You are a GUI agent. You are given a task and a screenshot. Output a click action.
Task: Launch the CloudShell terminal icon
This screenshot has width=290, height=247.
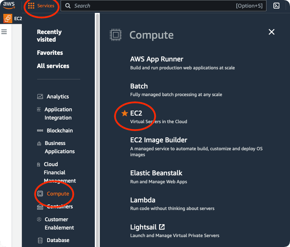[x=276, y=6]
